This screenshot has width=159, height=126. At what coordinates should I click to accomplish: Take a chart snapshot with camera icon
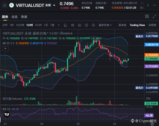[x=79, y=25]
